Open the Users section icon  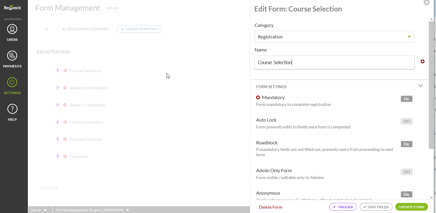pyautogui.click(x=12, y=30)
